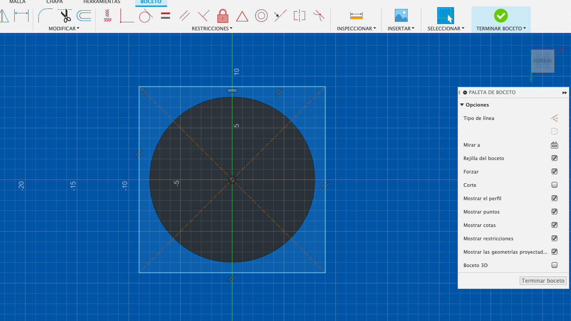
Task: Switch to the HERRAMIENTAS tab
Action: (x=102, y=2)
